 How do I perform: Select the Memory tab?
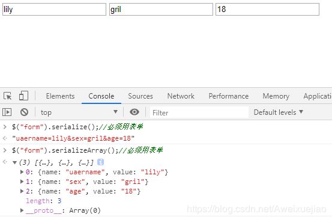(276, 96)
